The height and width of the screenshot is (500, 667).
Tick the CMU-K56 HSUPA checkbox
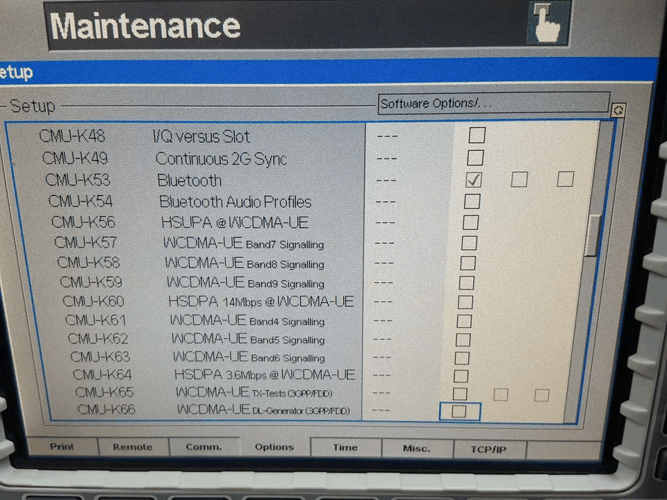pyautogui.click(x=471, y=222)
